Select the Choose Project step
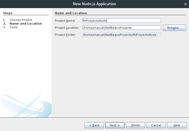This screenshot has width=189, height=131. click(21, 20)
